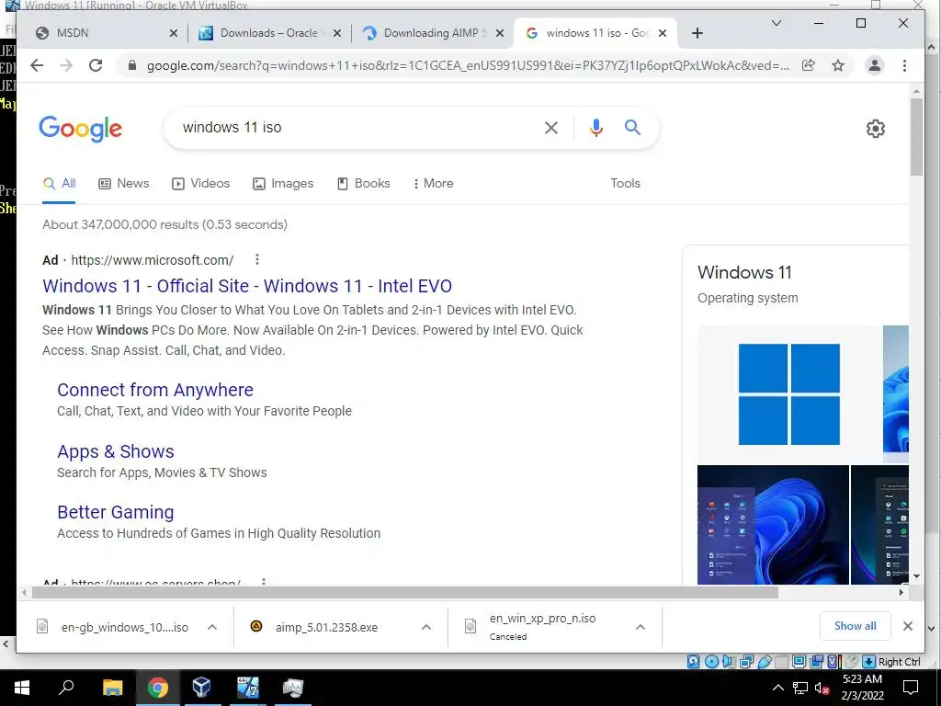Share this page icon in address bar

click(809, 65)
